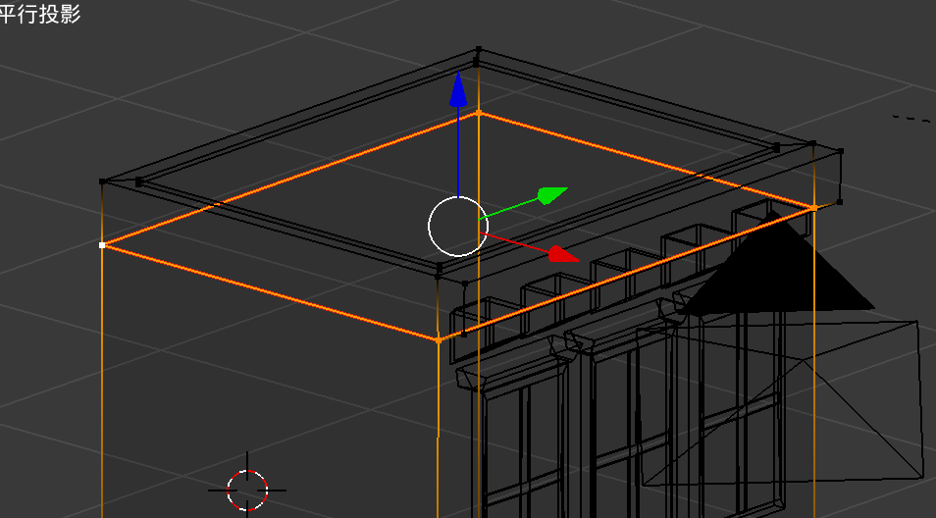Select the orange vertex below the blue arrow tip
Viewport: 936px width, 518px height.
click(478, 112)
